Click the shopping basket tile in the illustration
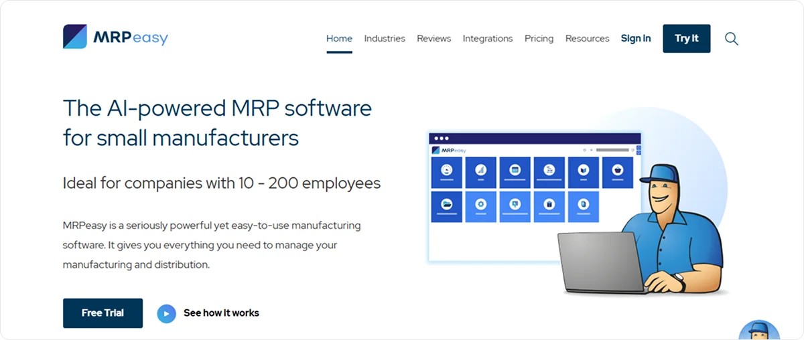The image size is (804, 340). 617,173
